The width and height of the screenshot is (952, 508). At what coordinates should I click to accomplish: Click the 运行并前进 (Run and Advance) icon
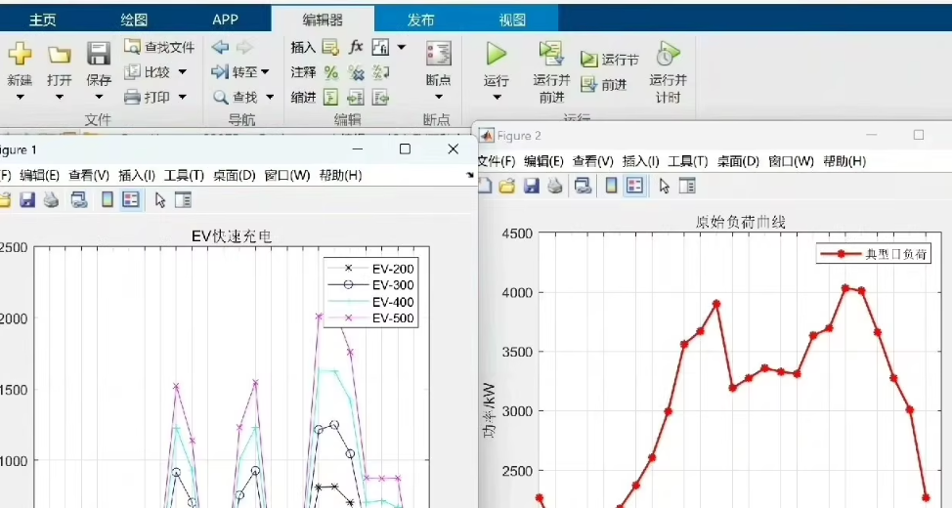point(551,54)
